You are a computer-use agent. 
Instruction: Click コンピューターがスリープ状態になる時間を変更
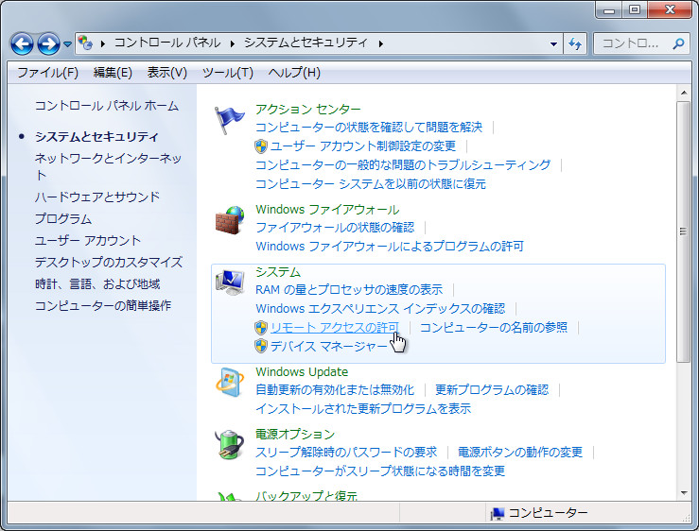click(380, 471)
